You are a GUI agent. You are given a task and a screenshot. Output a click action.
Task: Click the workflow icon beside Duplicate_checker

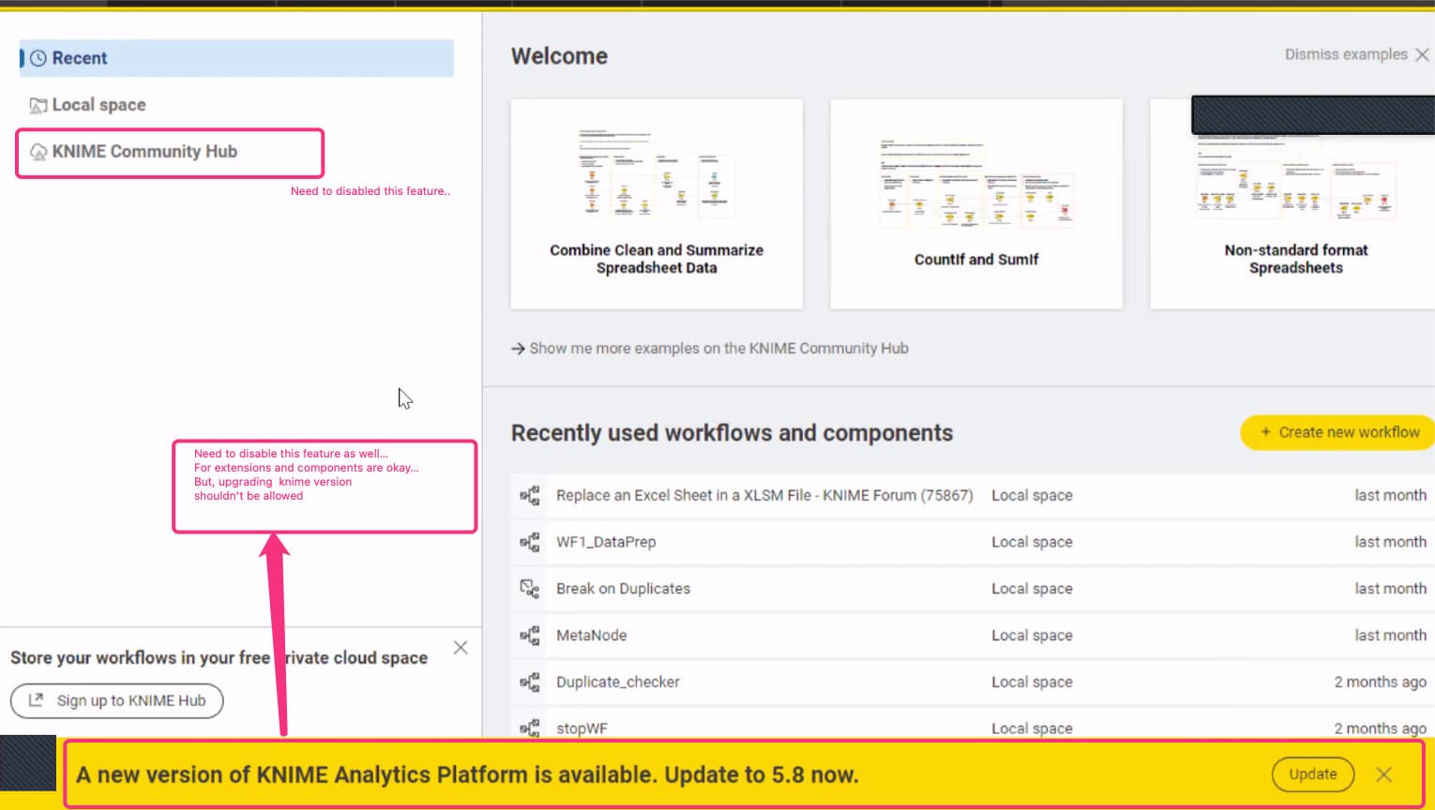[530, 682]
